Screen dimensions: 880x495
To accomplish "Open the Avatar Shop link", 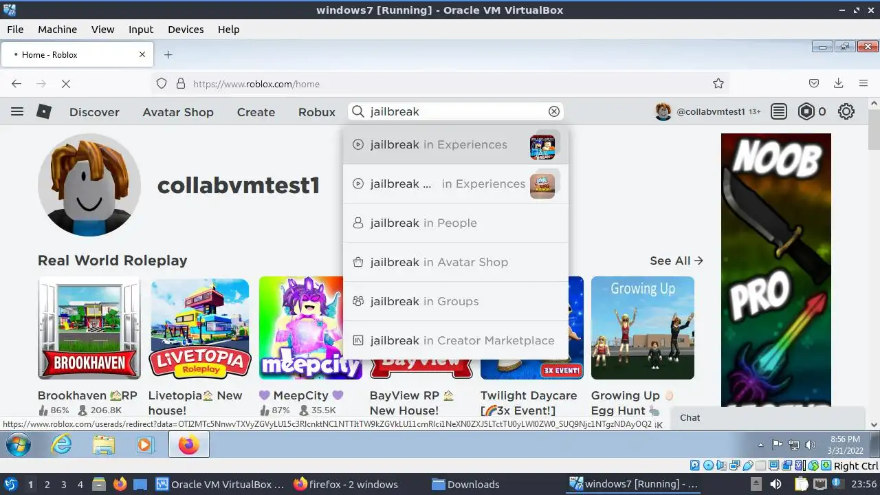I will [x=178, y=112].
